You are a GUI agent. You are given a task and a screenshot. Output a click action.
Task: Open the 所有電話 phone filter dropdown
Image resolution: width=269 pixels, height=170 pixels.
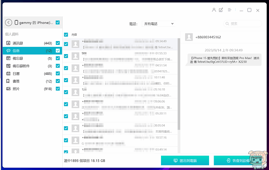coord(158,24)
